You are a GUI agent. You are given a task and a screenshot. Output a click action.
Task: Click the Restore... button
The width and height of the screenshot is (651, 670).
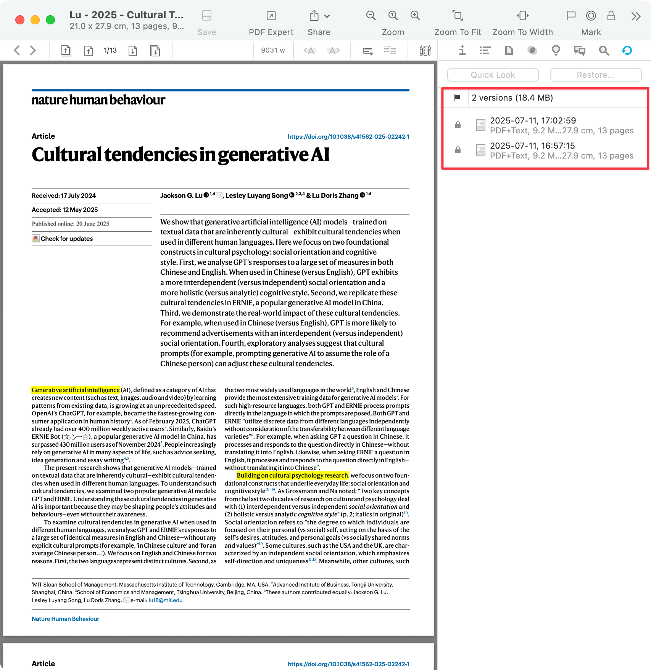pyautogui.click(x=595, y=75)
